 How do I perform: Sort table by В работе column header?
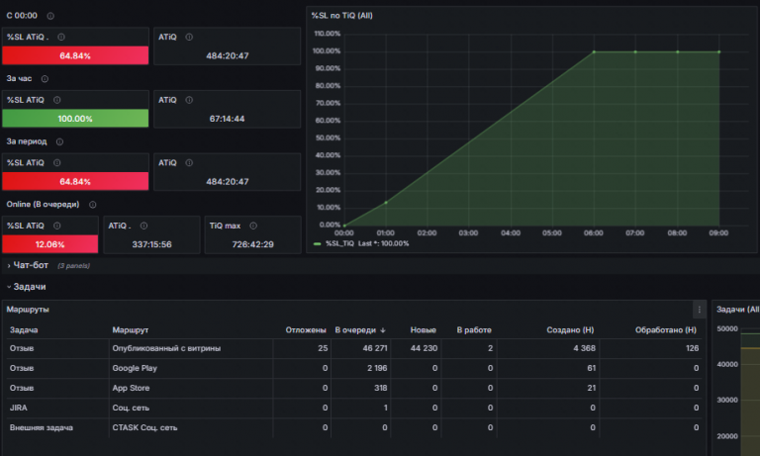point(474,330)
